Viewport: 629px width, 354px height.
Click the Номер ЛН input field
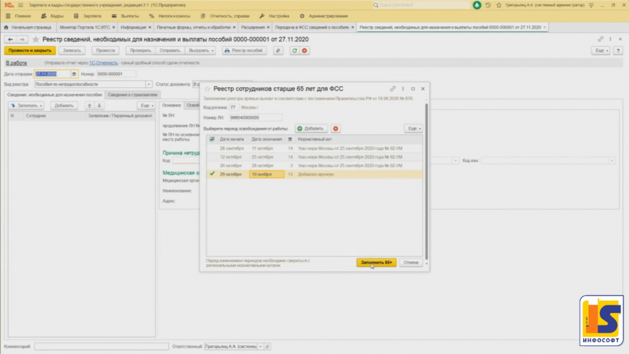[x=255, y=117]
